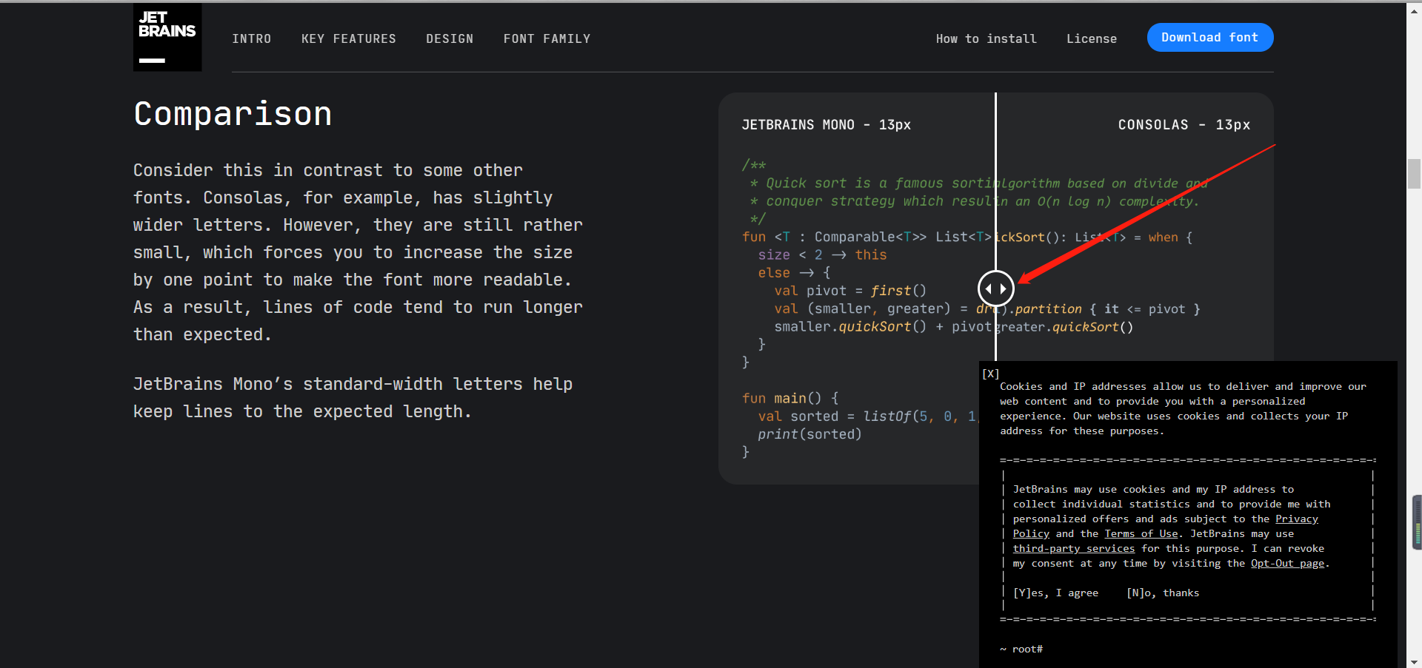Click the Comparison heading
1422x668 pixels.
[233, 114]
